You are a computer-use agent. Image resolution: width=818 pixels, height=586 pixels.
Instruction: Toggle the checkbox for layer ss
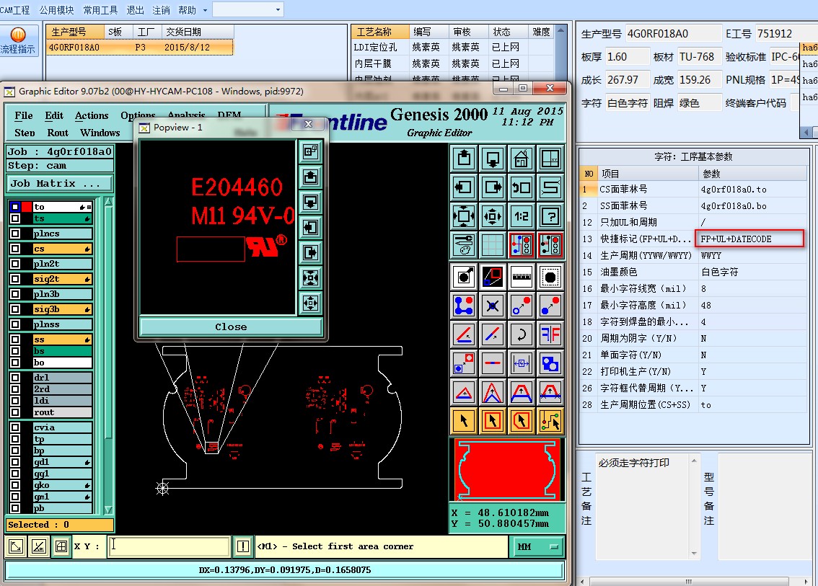tap(15, 339)
